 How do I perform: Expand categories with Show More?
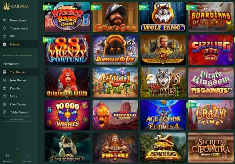pos(17,119)
